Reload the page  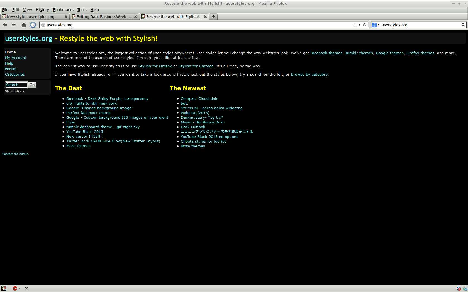tap(365, 25)
